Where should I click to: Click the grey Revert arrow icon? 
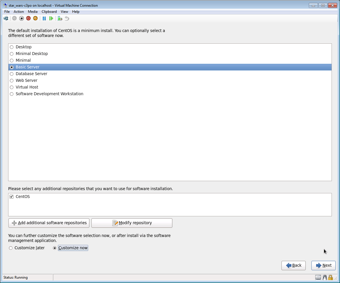(x=67, y=18)
